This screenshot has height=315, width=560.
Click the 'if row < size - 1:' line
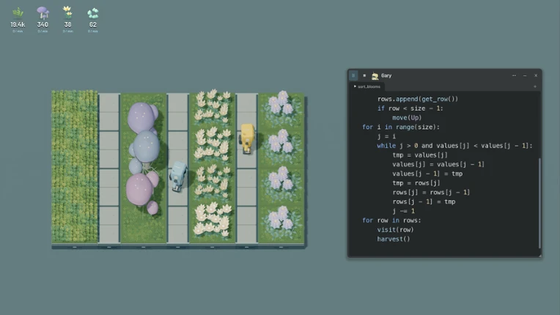pos(410,108)
